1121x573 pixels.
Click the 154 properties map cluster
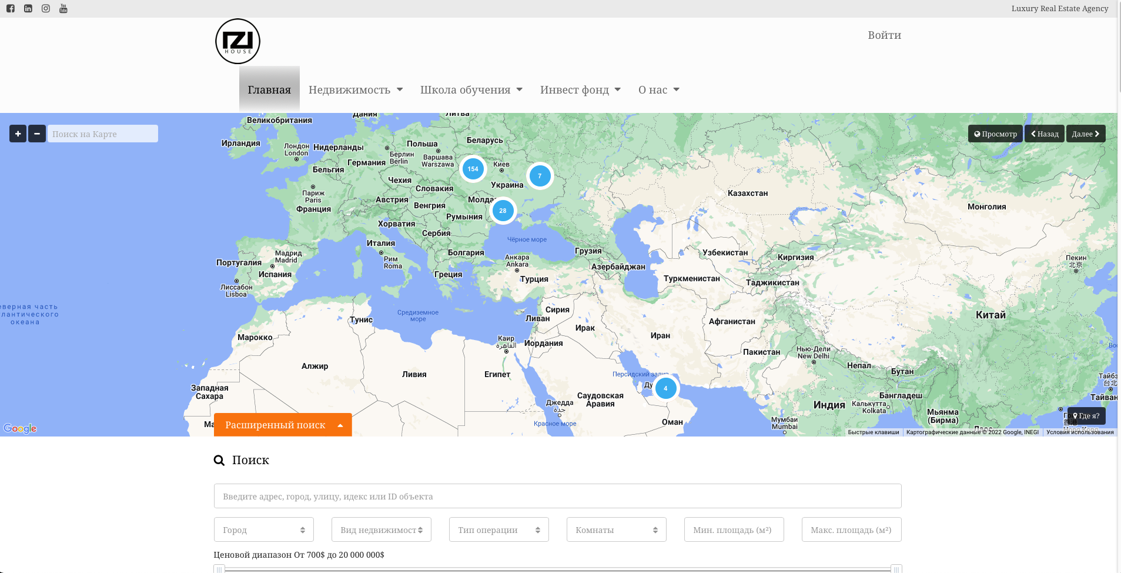473,169
